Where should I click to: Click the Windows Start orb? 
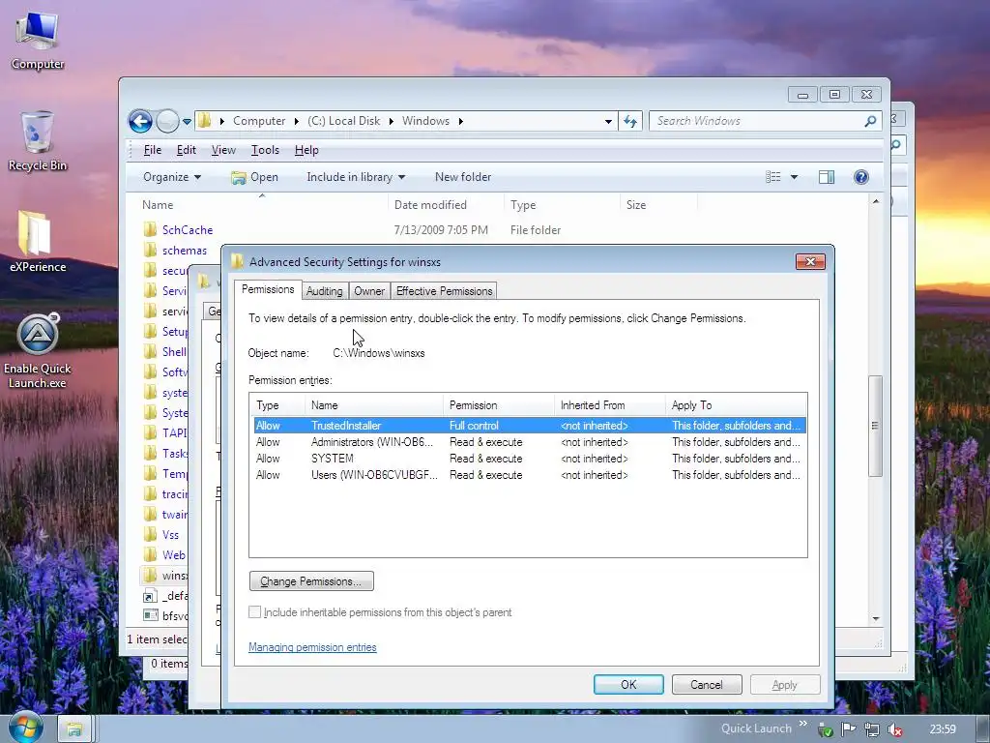[25, 728]
